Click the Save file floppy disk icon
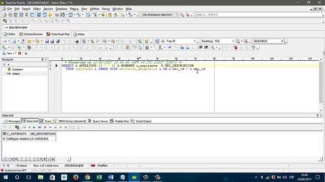This screenshot has width=325, height=182. coord(47,41)
